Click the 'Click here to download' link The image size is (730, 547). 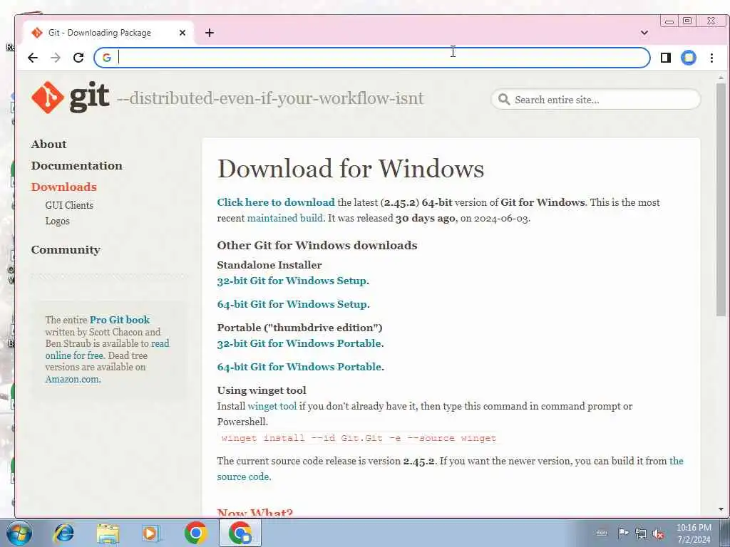tap(276, 202)
